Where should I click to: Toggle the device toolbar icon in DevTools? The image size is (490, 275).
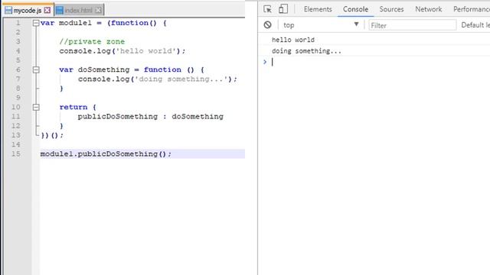click(283, 9)
